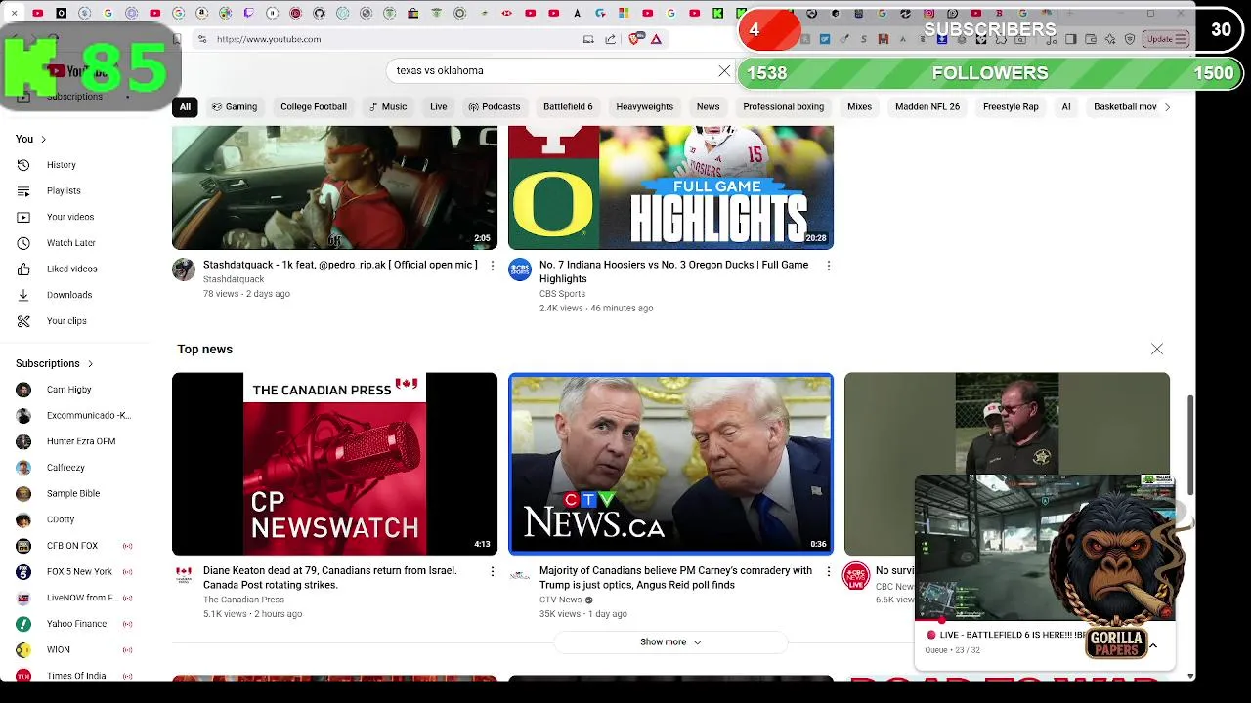Play the CTV News Carney Trump thumbnail

pos(670,464)
